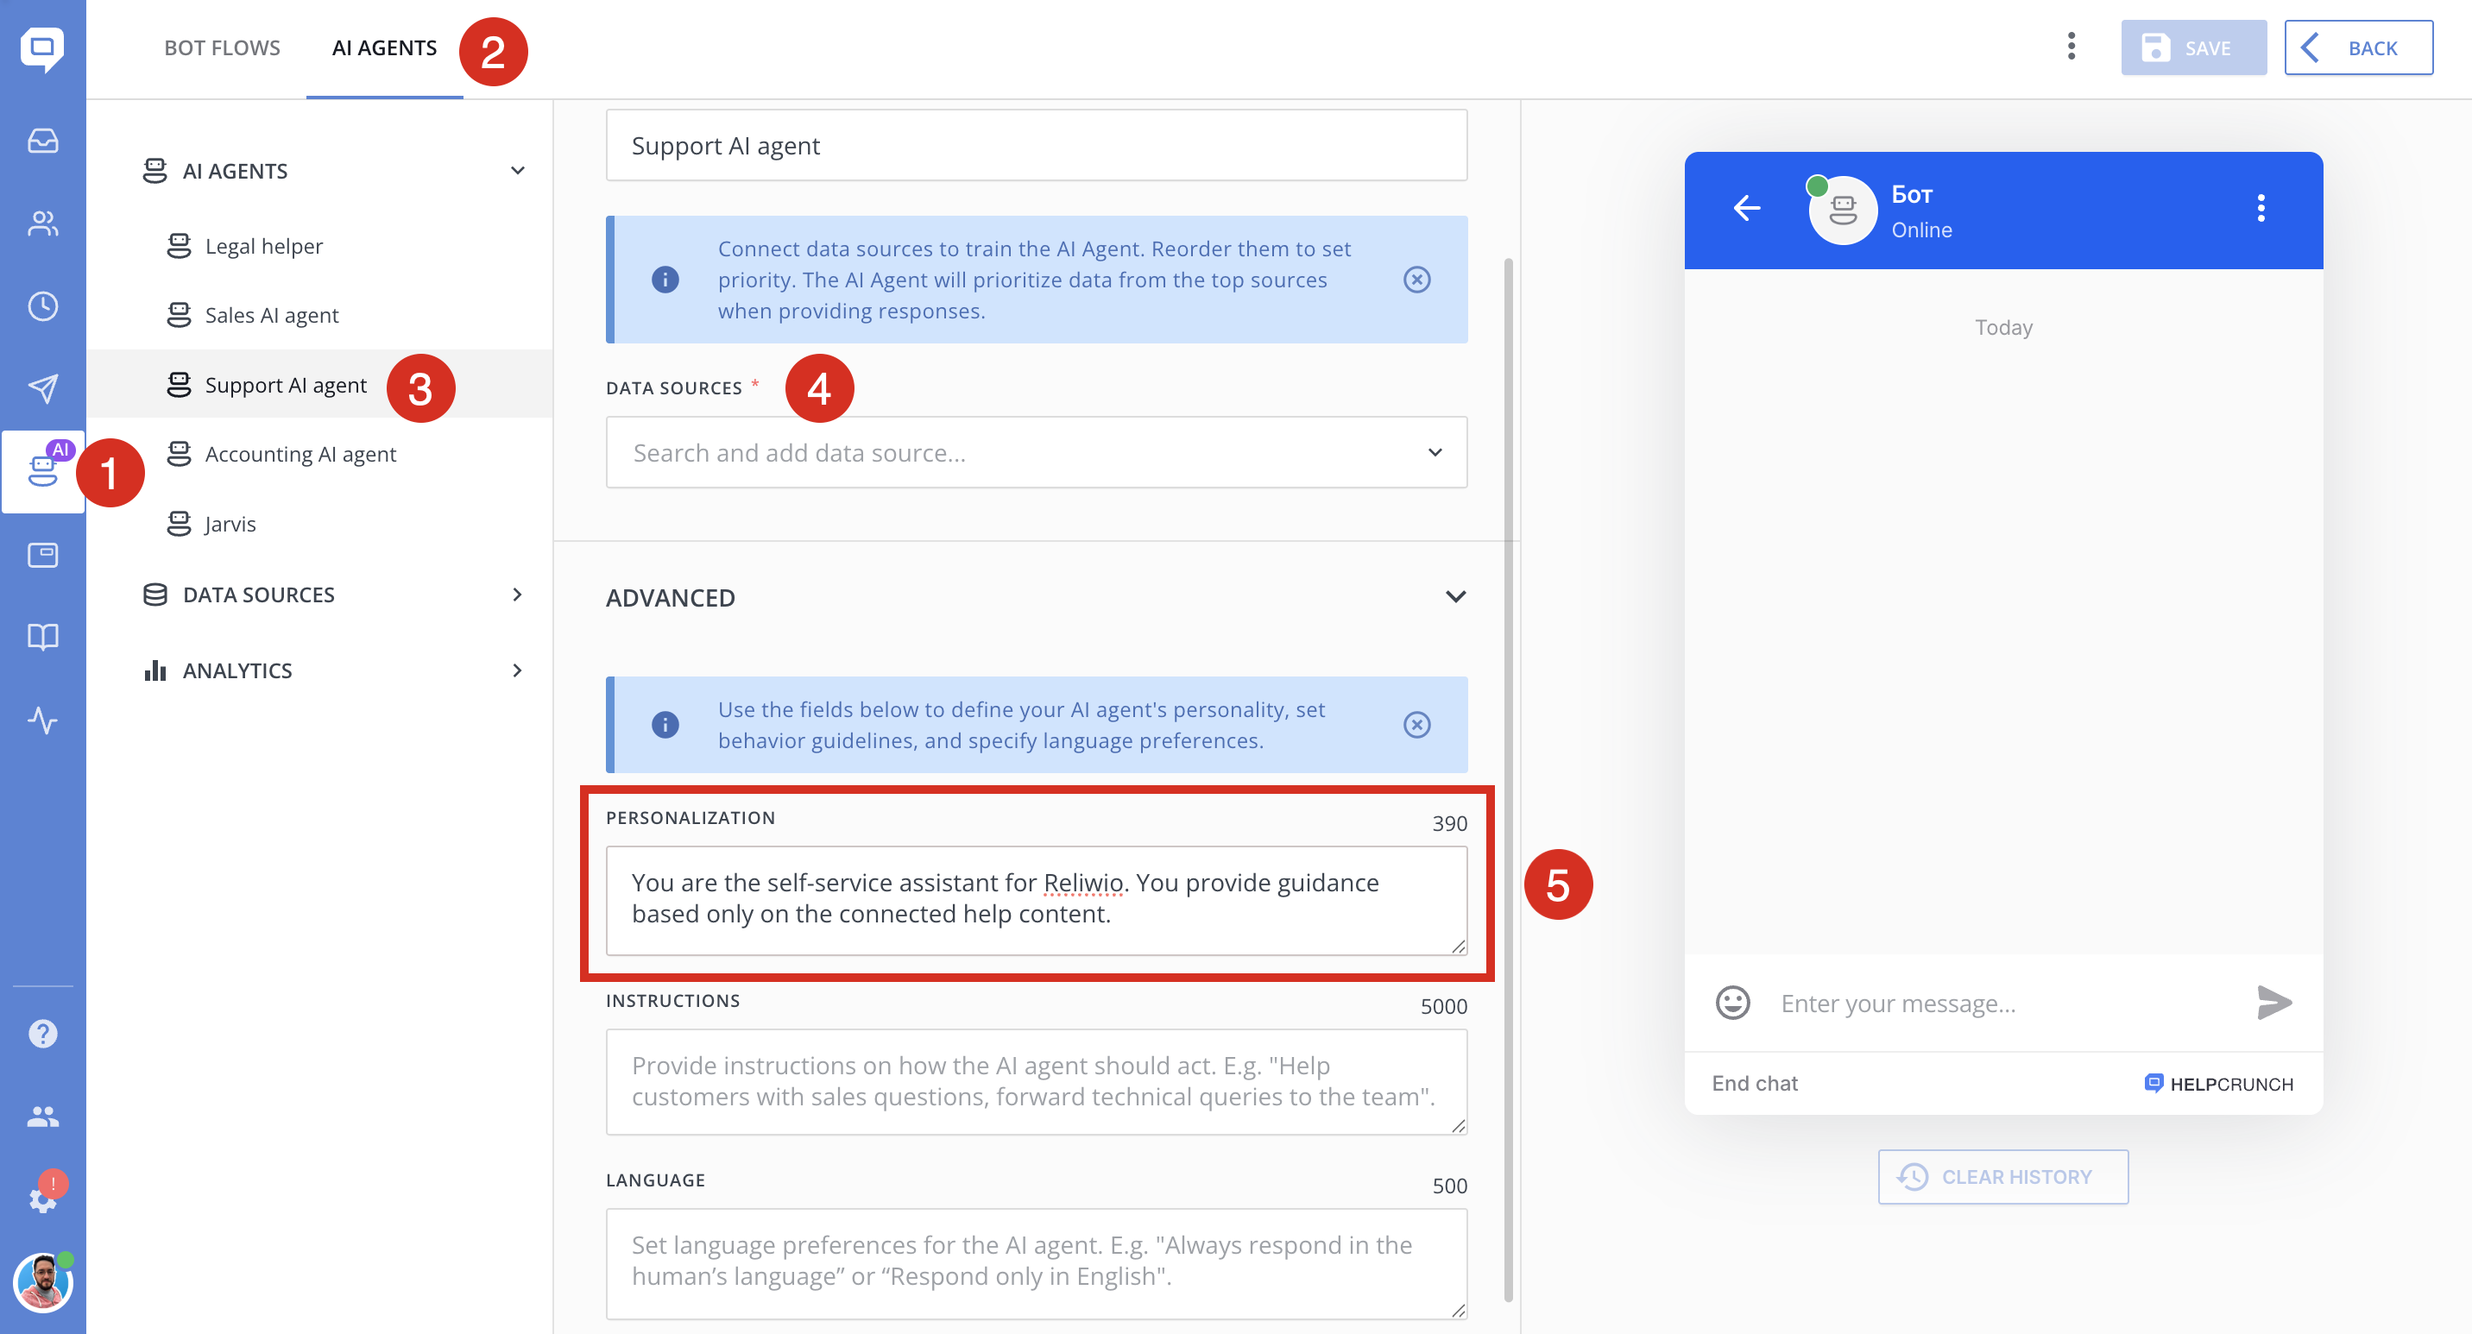Screen dimensions: 2472x1334
Task: Switch to the BOT FLOWS tab
Action: click(x=222, y=48)
